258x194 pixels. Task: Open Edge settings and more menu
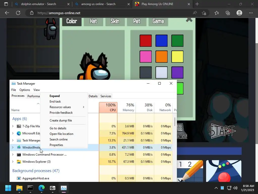251,13
